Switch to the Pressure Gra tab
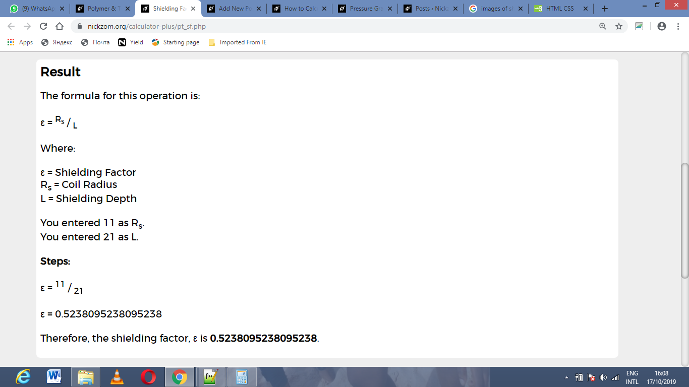689x387 pixels. click(x=365, y=9)
